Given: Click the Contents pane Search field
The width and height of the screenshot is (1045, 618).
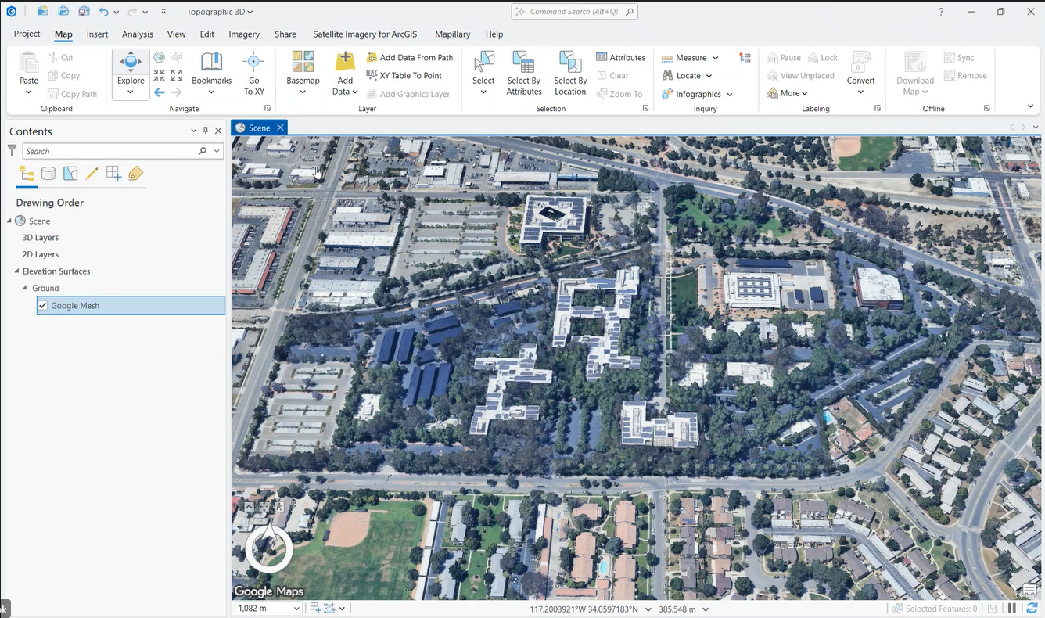Looking at the screenshot, I should coord(109,151).
